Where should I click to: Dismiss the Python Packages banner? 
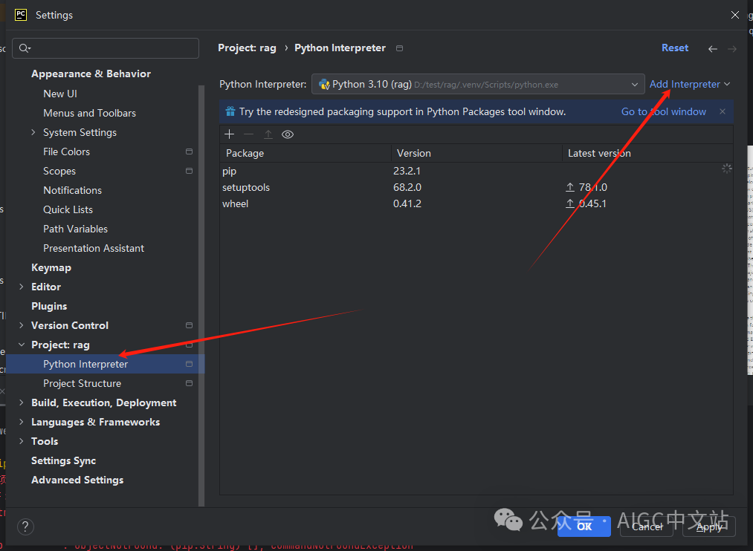[x=723, y=111]
